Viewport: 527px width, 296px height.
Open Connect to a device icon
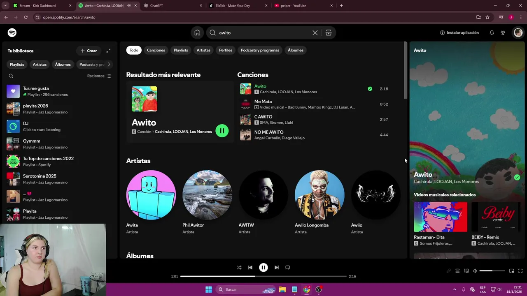466,271
